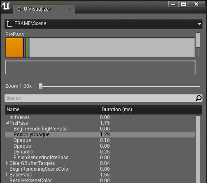Select the ClearGBufferTargets row
The image size is (207, 183).
click(x=100, y=163)
